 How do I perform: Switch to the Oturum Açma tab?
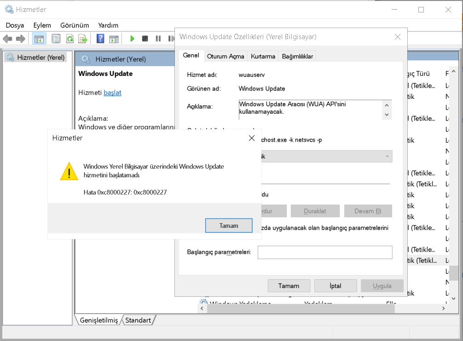click(x=226, y=56)
